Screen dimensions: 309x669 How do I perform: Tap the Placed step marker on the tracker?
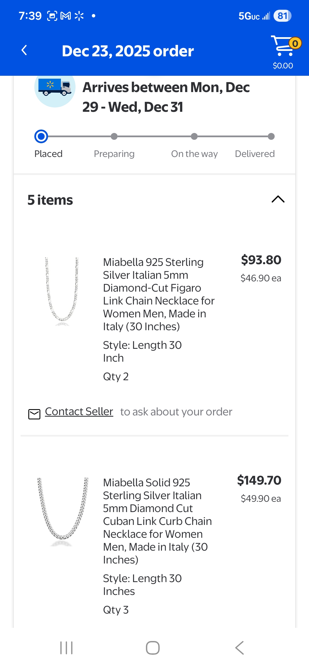click(41, 136)
